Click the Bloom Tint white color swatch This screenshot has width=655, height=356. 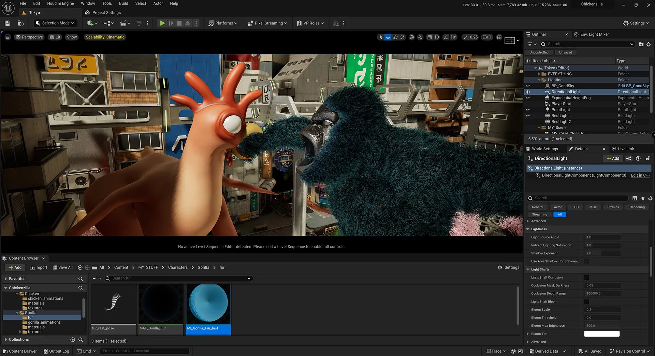(602, 334)
